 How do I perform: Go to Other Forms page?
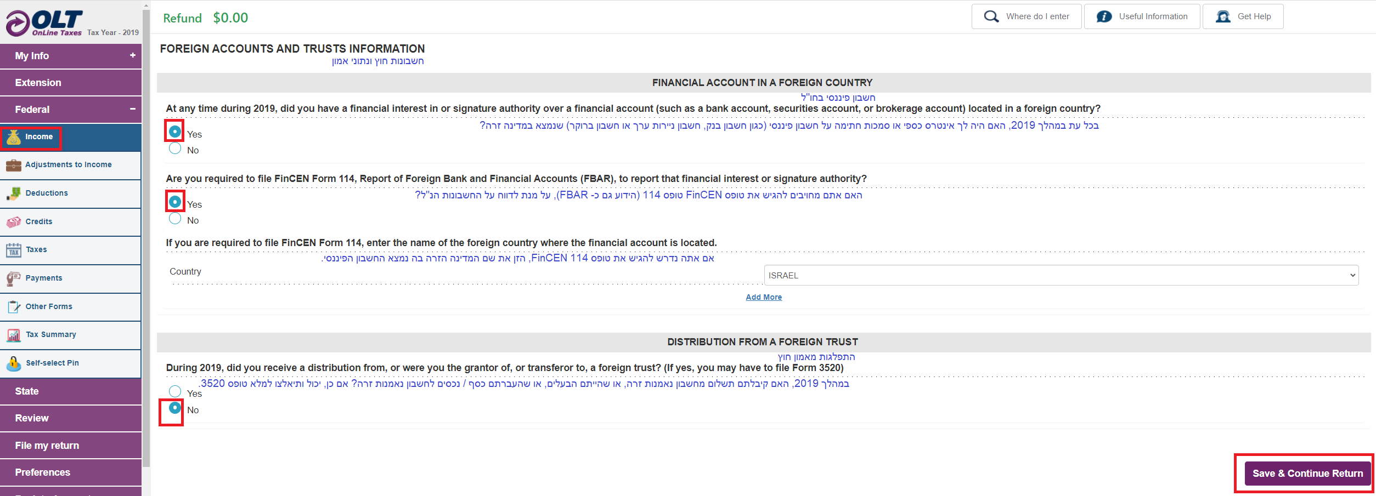[71, 307]
